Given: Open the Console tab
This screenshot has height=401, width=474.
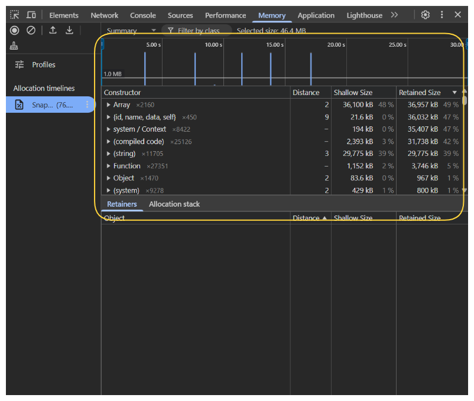Looking at the screenshot, I should tap(142, 15).
